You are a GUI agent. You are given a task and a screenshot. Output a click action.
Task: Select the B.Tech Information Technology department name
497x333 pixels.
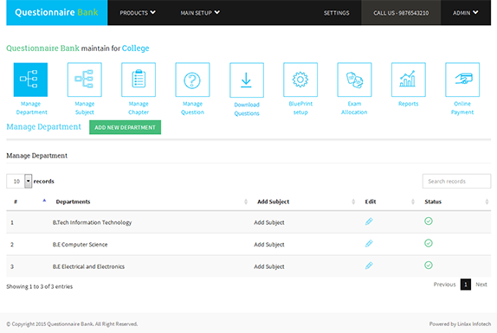pos(92,222)
